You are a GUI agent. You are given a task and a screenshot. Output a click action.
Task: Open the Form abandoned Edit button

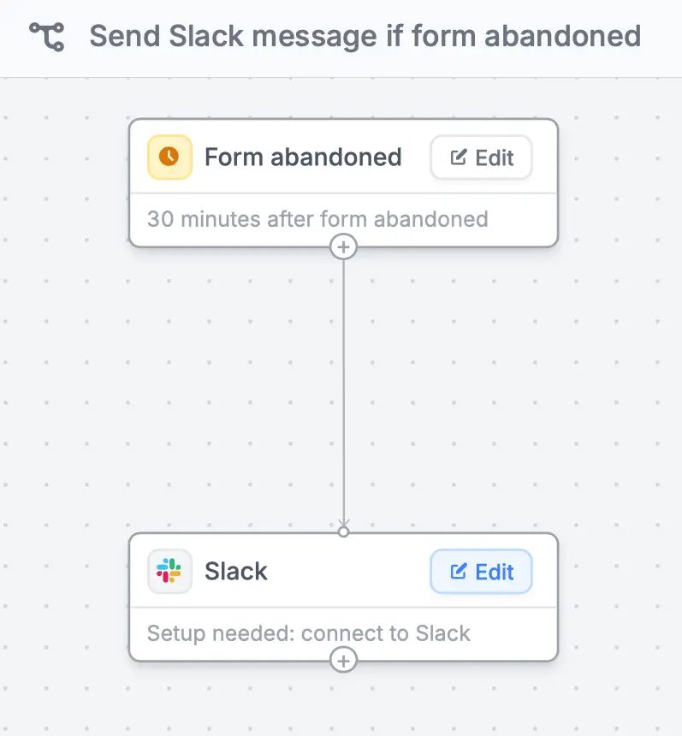(x=481, y=157)
